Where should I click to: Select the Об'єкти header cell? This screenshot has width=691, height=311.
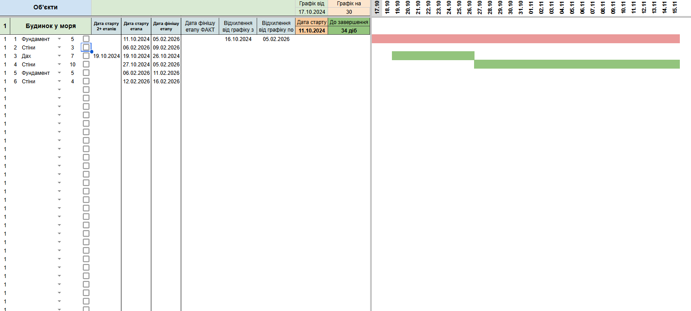click(46, 8)
